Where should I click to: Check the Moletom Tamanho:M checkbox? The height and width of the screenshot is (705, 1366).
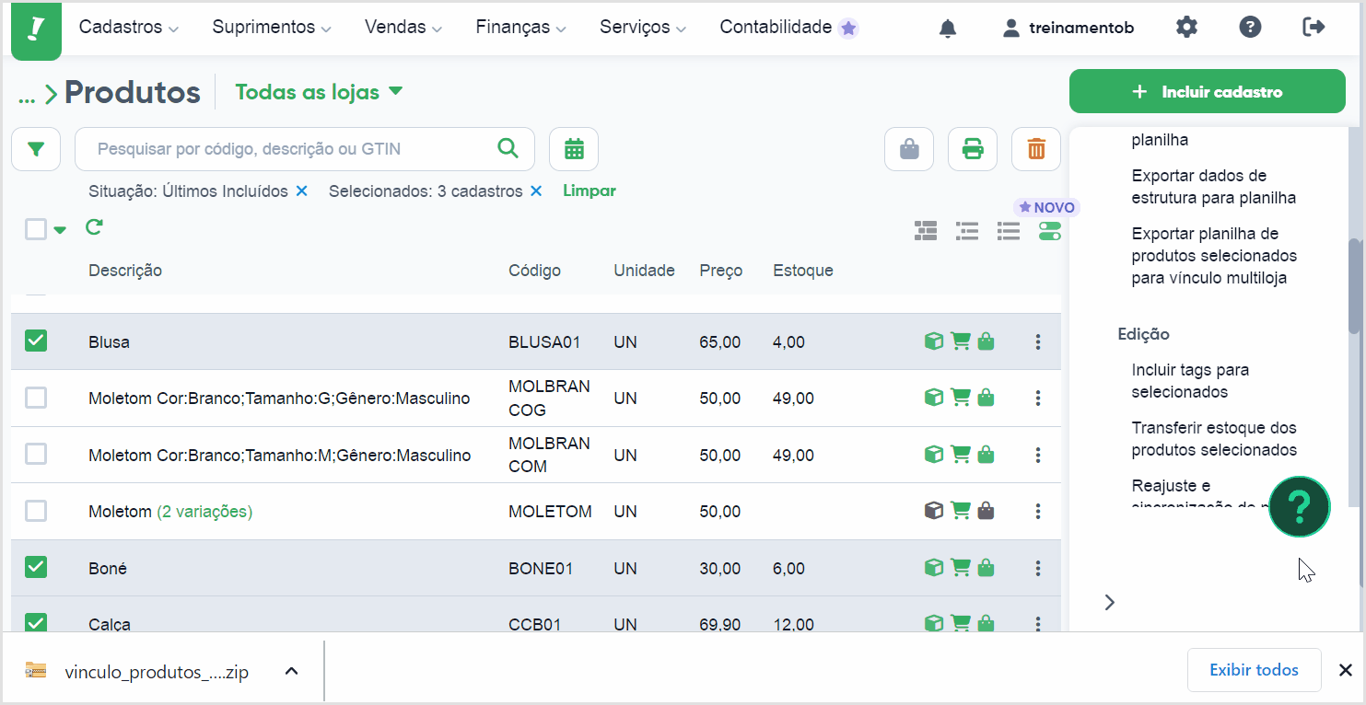[36, 455]
